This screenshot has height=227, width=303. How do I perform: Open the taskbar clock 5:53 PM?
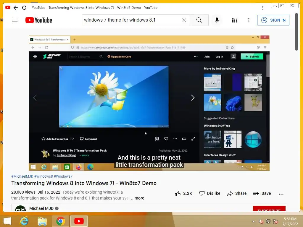click(290, 221)
